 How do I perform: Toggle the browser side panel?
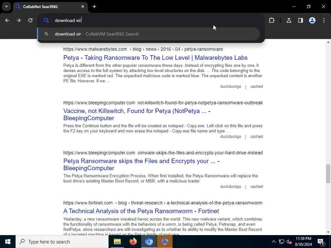[301, 20]
